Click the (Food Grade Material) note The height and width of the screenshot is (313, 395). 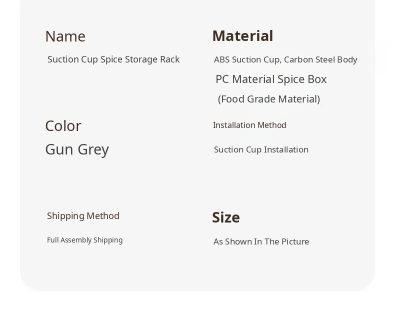point(269,99)
